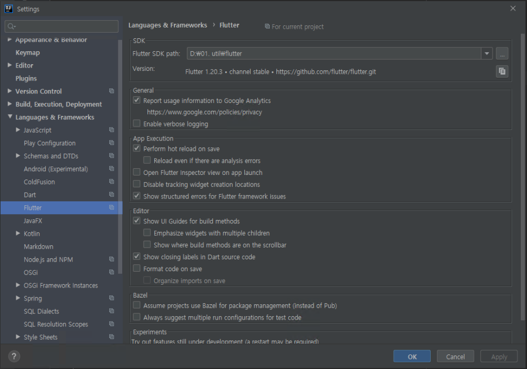Click project-level icon next to Dart
The image size is (527, 369).
point(111,195)
